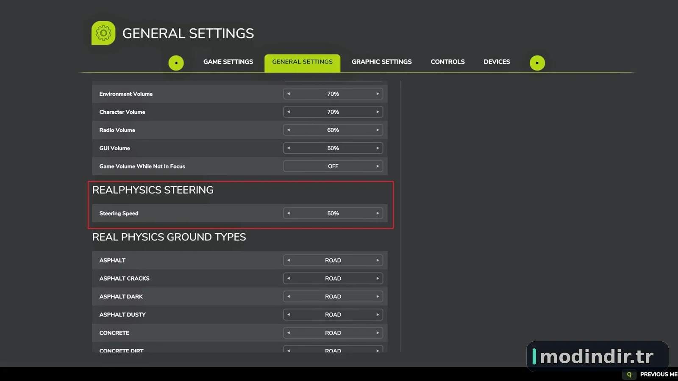The height and width of the screenshot is (381, 678).
Task: Click the Q key hint icon at the bottom
Action: coord(629,374)
